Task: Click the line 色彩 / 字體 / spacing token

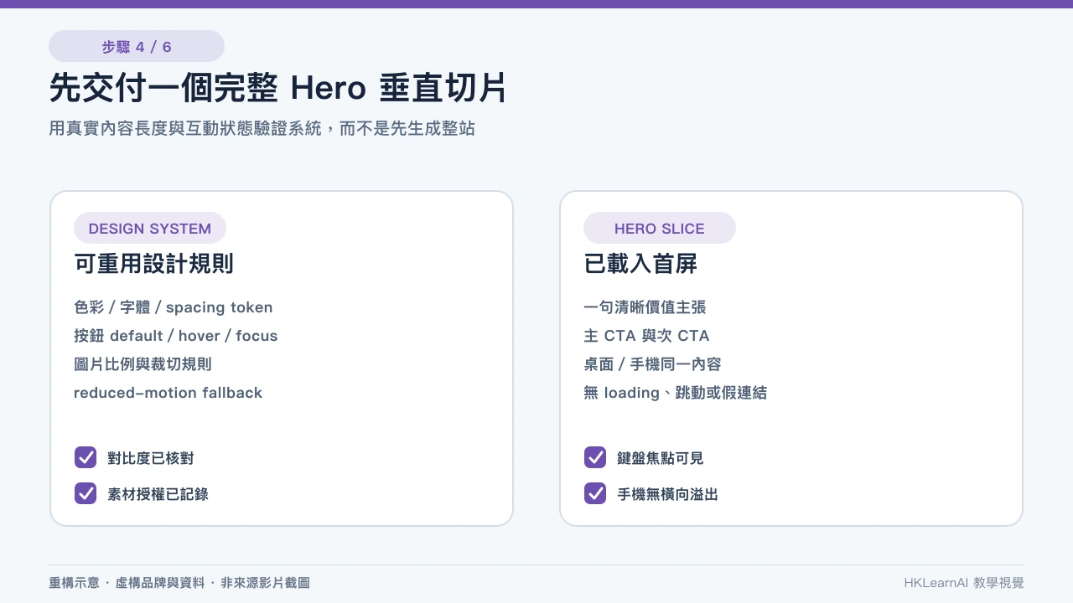Action: coord(174,307)
